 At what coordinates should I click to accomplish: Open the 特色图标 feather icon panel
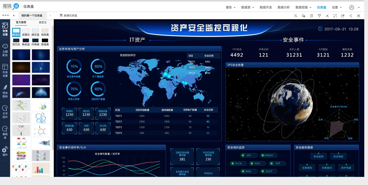click(x=5, y=91)
